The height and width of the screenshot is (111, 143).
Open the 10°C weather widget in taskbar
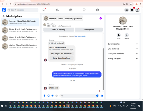tap(113, 106)
